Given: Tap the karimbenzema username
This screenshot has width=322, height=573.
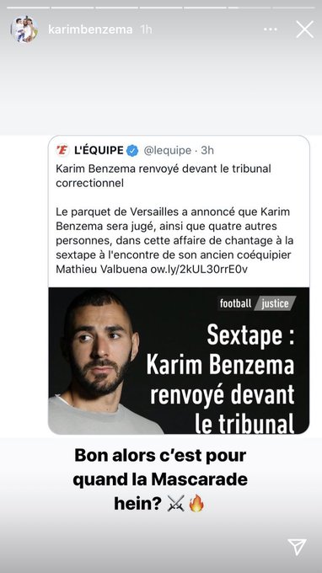Looking at the screenshot, I should coord(90,29).
